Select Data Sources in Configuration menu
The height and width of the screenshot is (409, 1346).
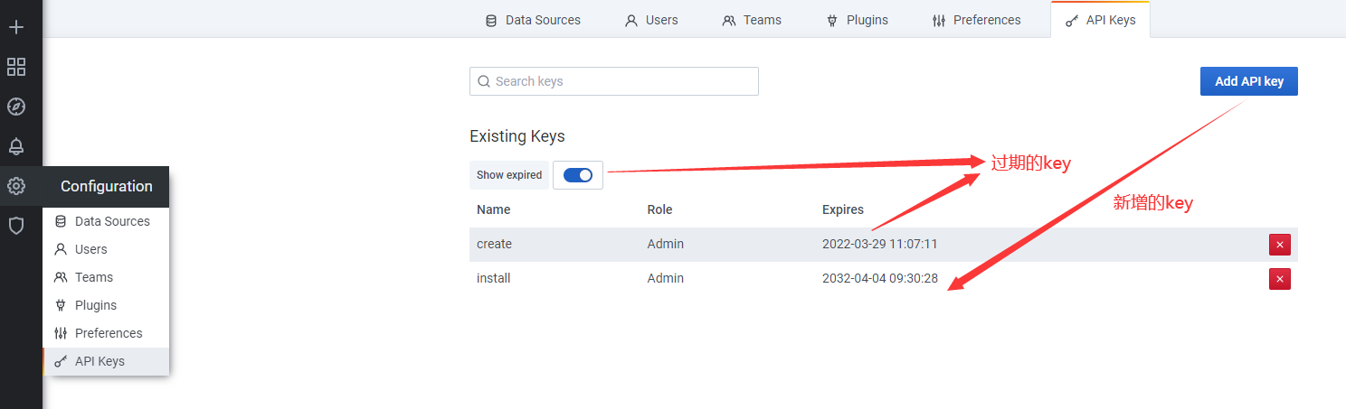pos(111,221)
